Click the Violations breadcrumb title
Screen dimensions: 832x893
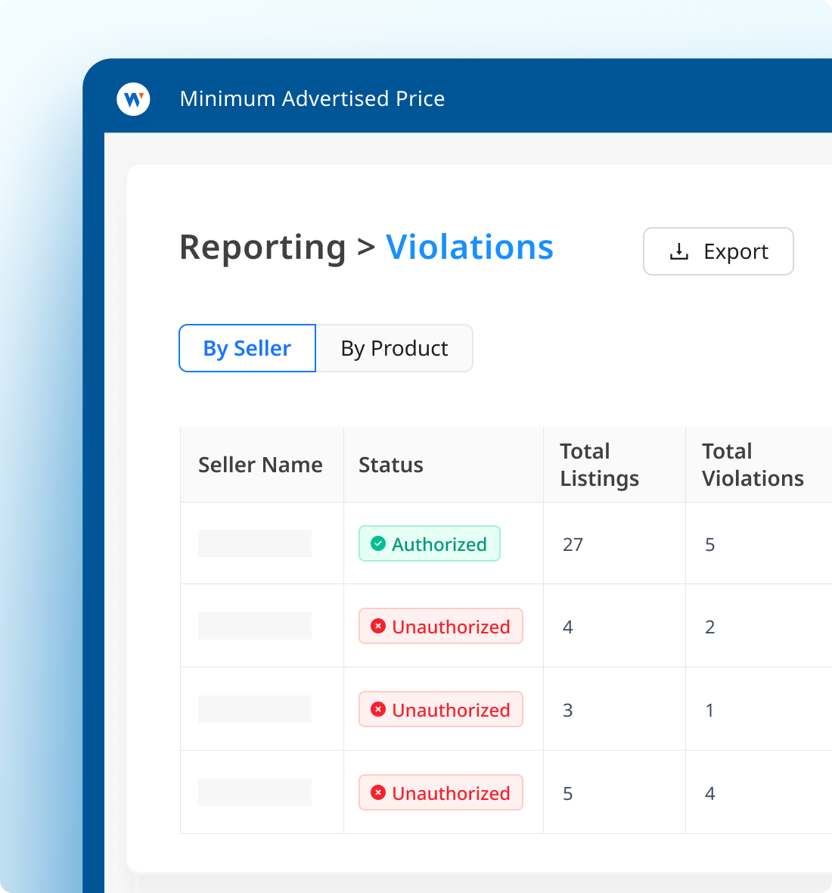[x=470, y=247]
